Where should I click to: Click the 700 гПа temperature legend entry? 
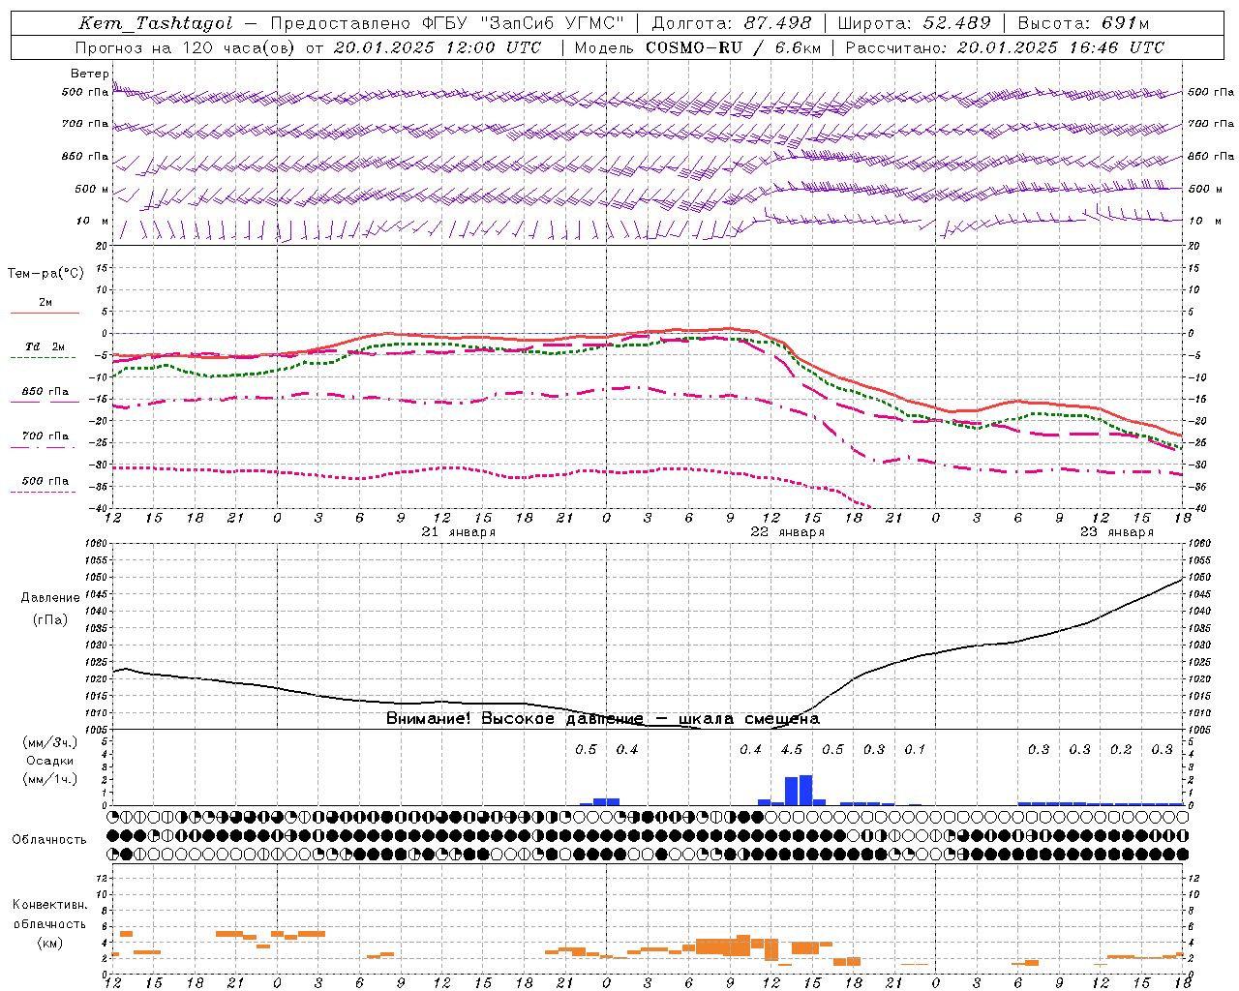[x=45, y=436]
